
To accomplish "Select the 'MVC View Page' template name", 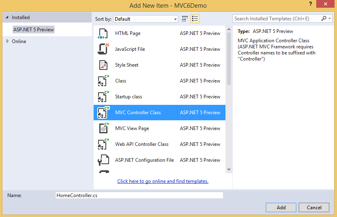I will click(x=132, y=128).
